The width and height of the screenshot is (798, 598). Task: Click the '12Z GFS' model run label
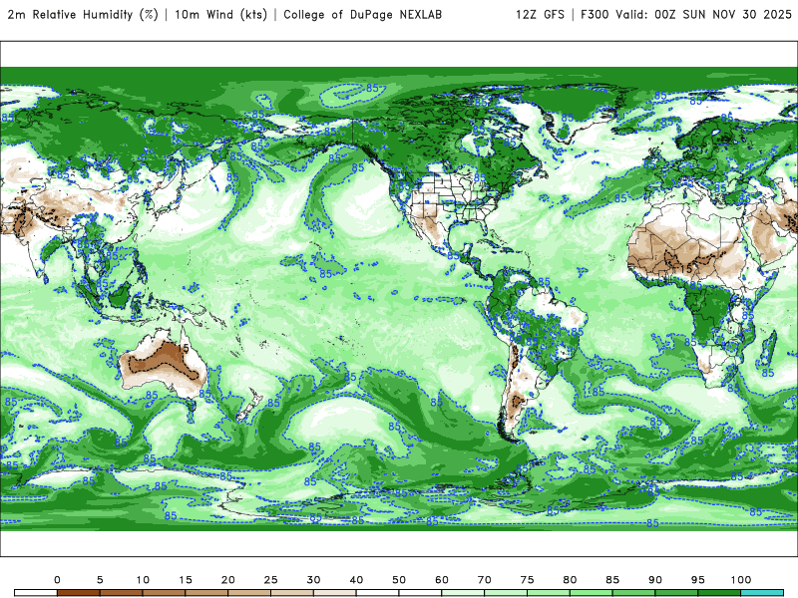540,15
